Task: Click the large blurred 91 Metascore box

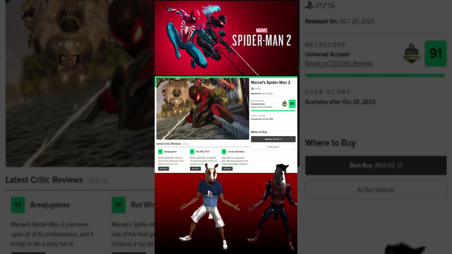Action: (x=435, y=54)
